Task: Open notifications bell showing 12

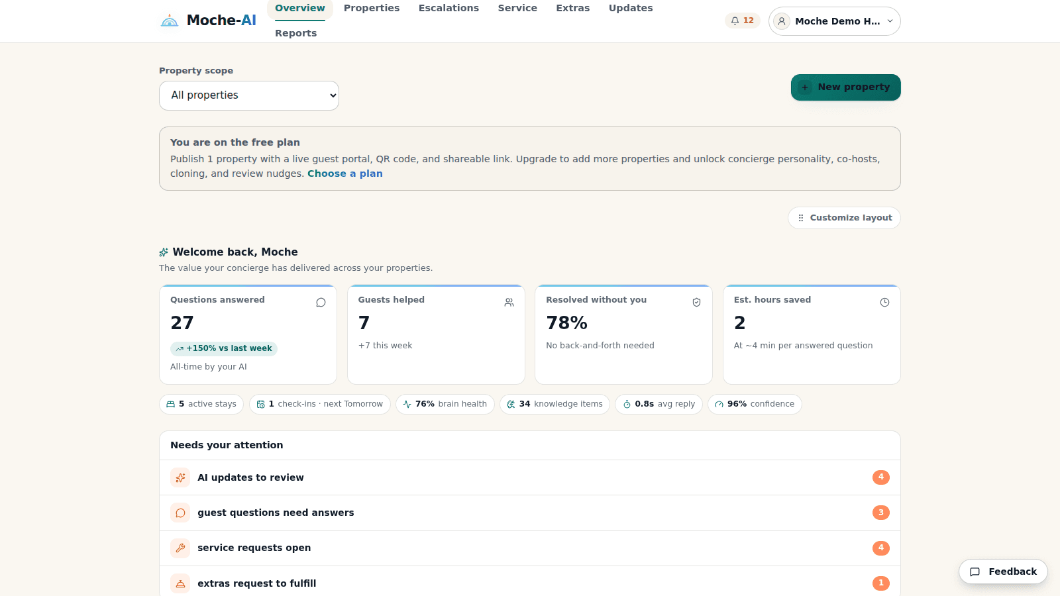Action: tap(742, 21)
